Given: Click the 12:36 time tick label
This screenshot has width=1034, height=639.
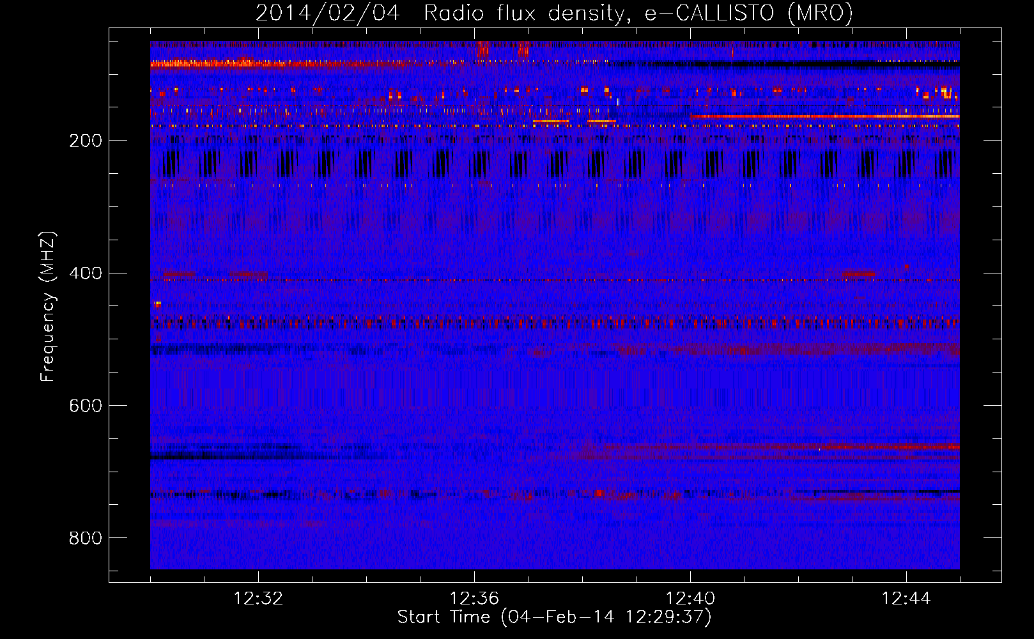Looking at the screenshot, I should pos(474,599).
